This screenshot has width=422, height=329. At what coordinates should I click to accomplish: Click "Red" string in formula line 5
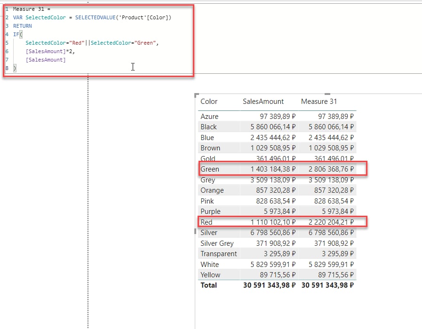point(77,43)
